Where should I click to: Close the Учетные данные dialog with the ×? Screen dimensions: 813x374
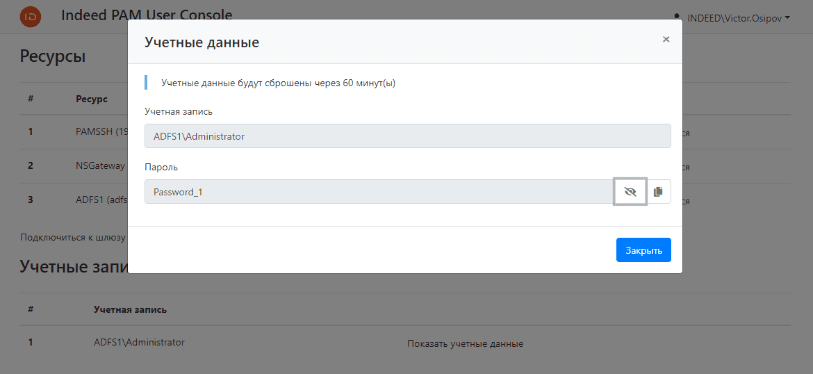pyautogui.click(x=666, y=40)
